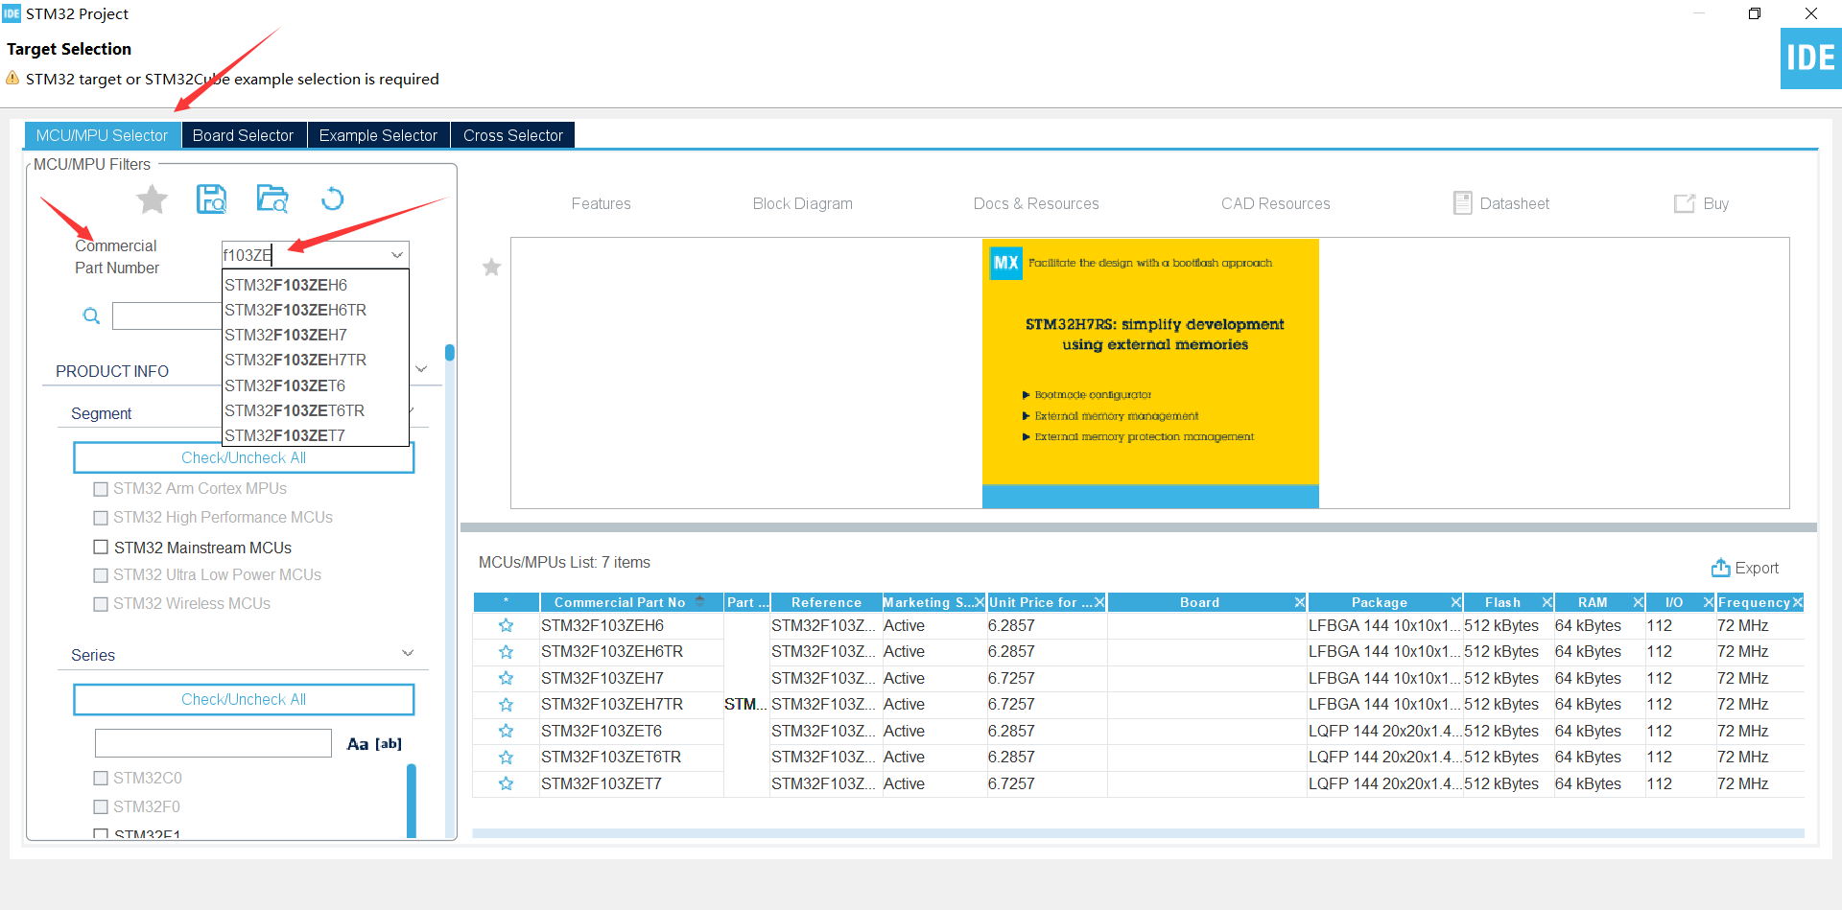
Task: Click the magnifier search icon
Action: [91, 315]
